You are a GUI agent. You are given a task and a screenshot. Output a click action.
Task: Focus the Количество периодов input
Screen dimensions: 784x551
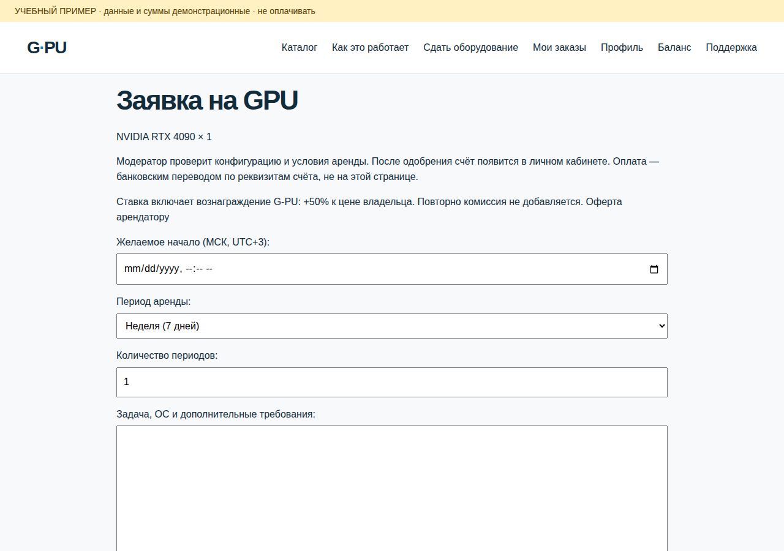(392, 382)
